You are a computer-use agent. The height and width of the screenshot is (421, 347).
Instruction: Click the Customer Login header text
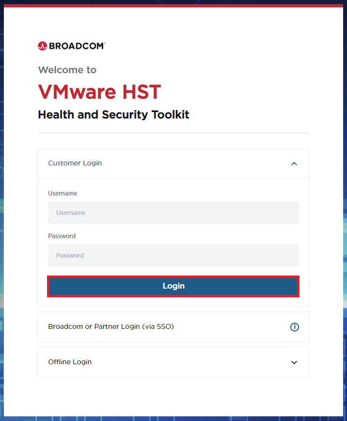pyautogui.click(x=75, y=163)
